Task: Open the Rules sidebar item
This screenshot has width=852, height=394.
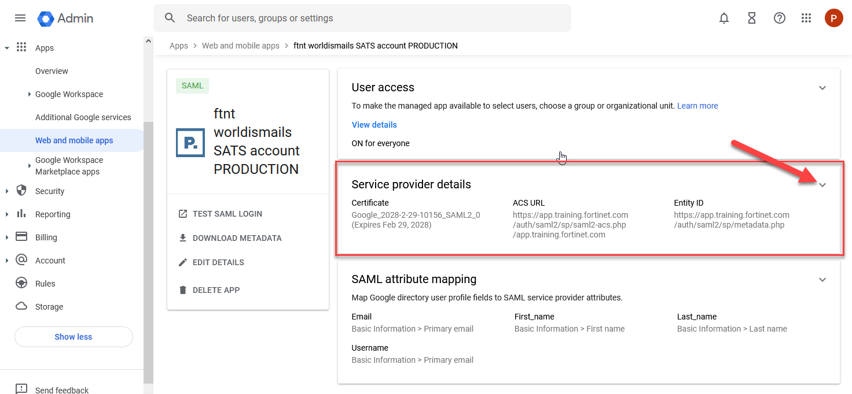Action: [x=45, y=284]
